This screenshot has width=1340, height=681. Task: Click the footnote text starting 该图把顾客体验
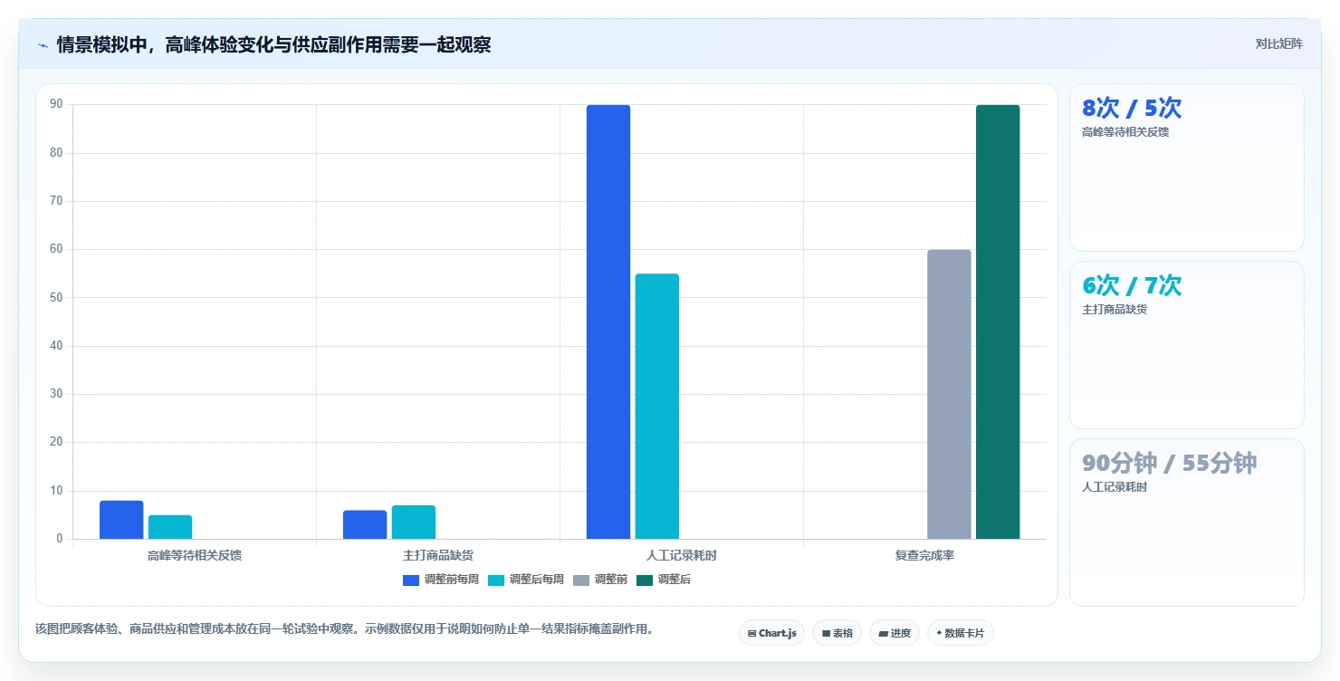[344, 628]
